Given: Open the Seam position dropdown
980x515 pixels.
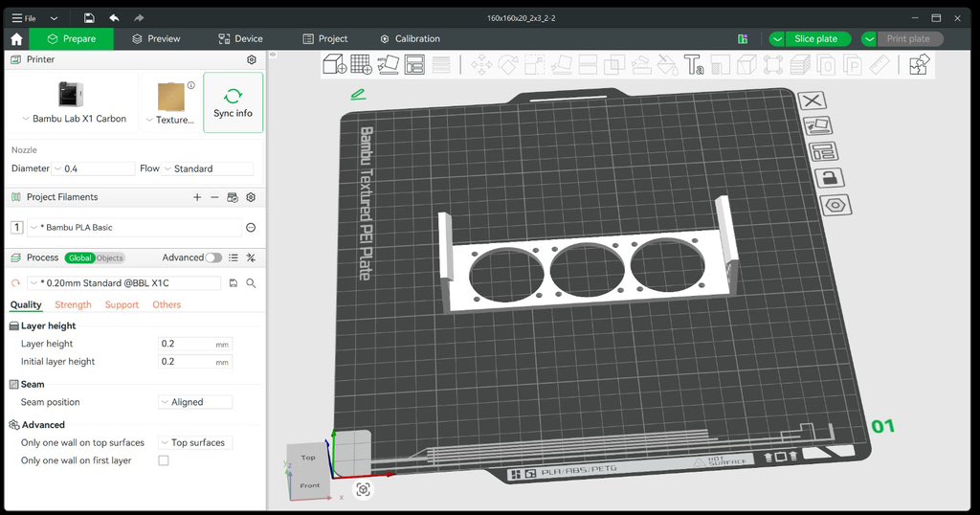Looking at the screenshot, I should click(195, 402).
